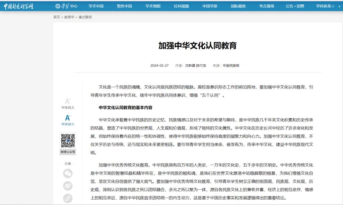Click the 首页 breadcrumb link
343x205 pixels.
coord(57,17)
